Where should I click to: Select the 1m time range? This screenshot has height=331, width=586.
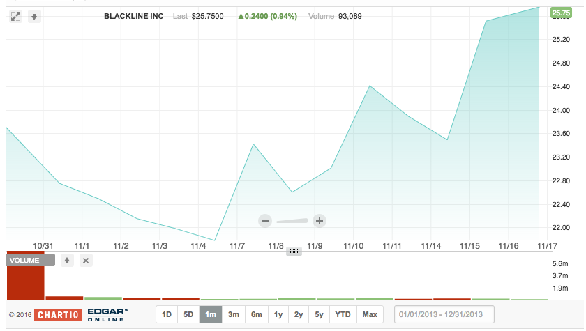coord(211,314)
